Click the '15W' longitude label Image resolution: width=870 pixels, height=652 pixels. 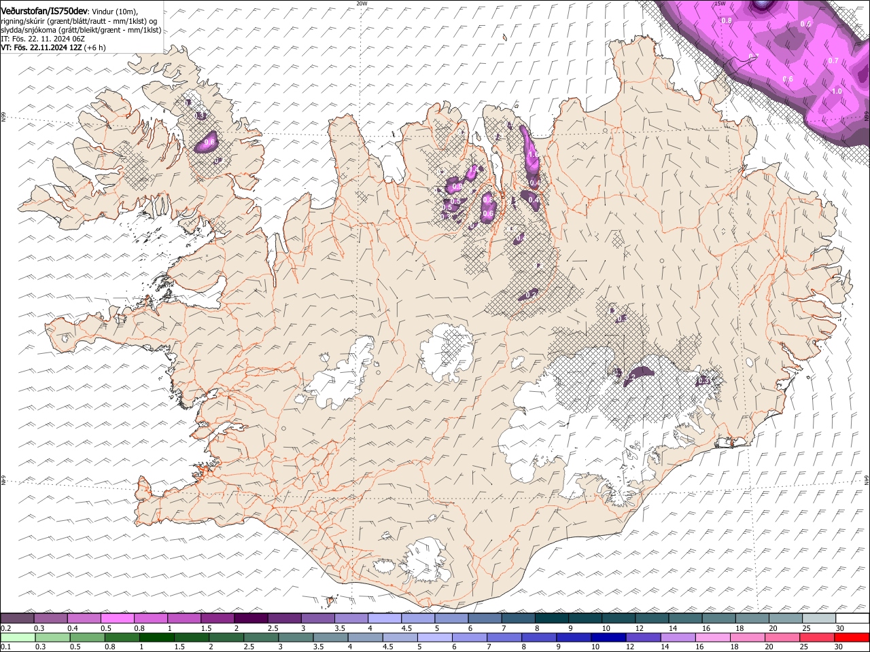[720, 3]
